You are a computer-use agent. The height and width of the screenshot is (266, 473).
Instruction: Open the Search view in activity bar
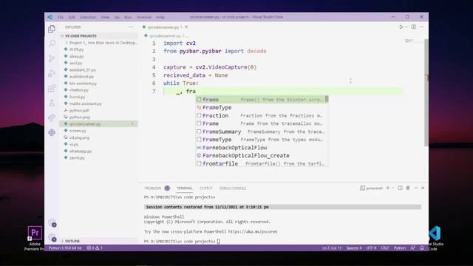52,44
